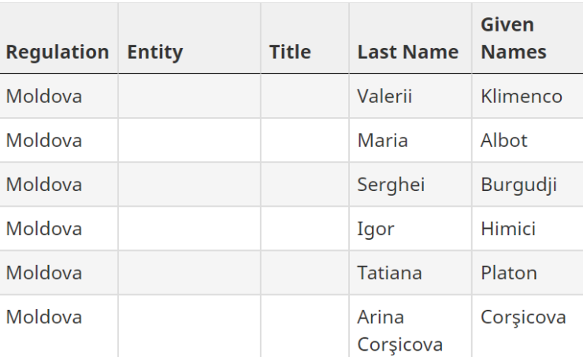The image size is (583, 357).
Task: Select the empty Title cell in Tatiana row
Action: [x=305, y=273]
